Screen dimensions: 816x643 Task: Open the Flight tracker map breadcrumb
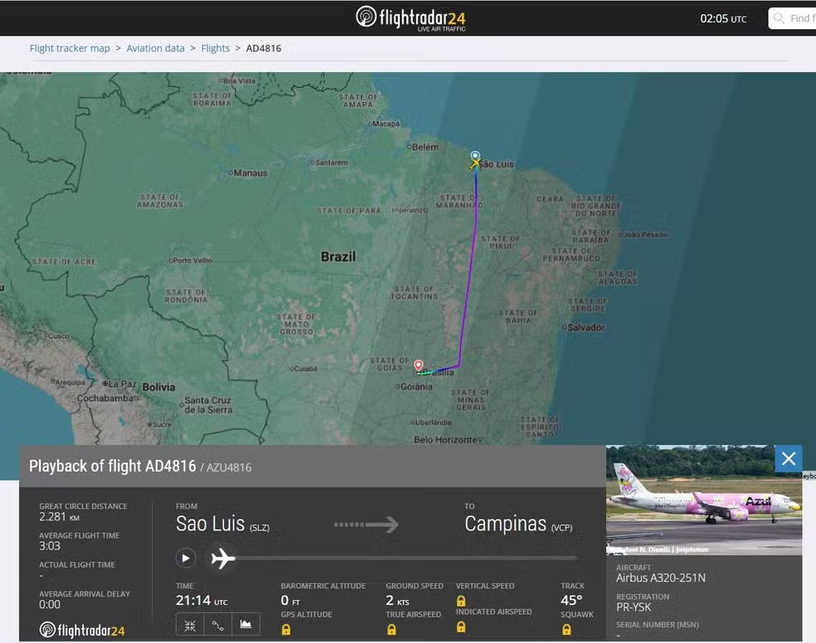point(70,48)
